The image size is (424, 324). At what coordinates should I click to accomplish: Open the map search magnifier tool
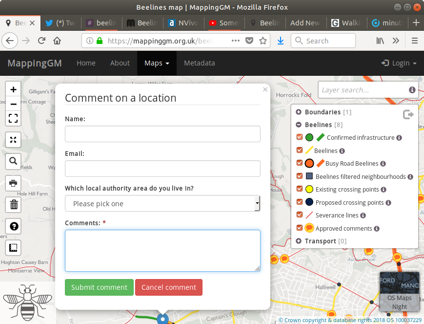pos(13,160)
